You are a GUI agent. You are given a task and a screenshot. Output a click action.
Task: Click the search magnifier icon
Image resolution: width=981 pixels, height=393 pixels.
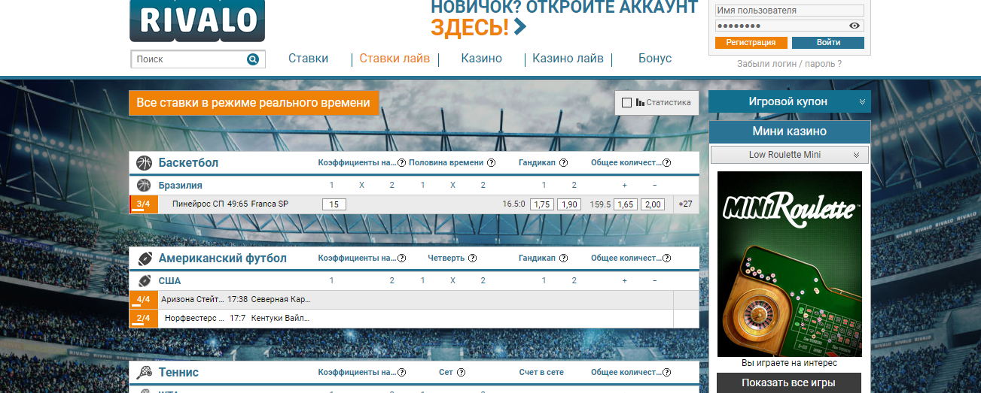[x=253, y=59]
